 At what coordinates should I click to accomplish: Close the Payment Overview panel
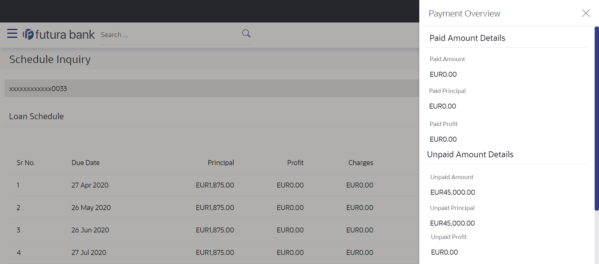(x=586, y=13)
